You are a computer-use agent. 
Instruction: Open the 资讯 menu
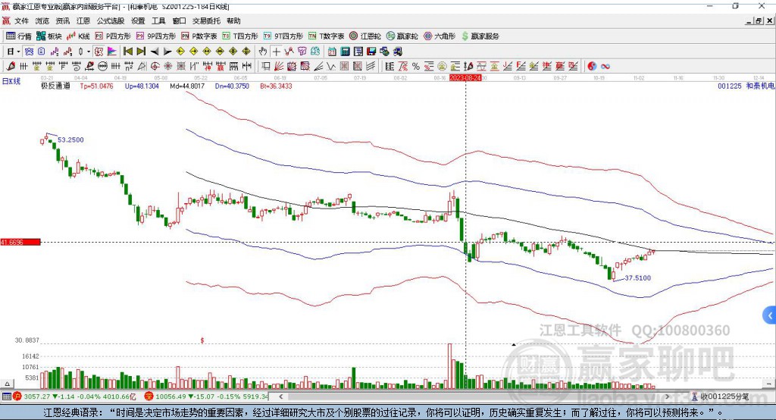(62, 20)
